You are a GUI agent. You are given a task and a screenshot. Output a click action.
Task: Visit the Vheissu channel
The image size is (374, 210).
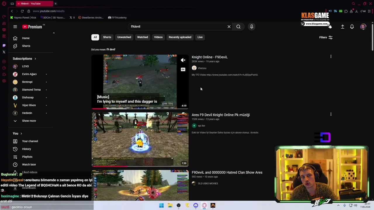coord(202,68)
